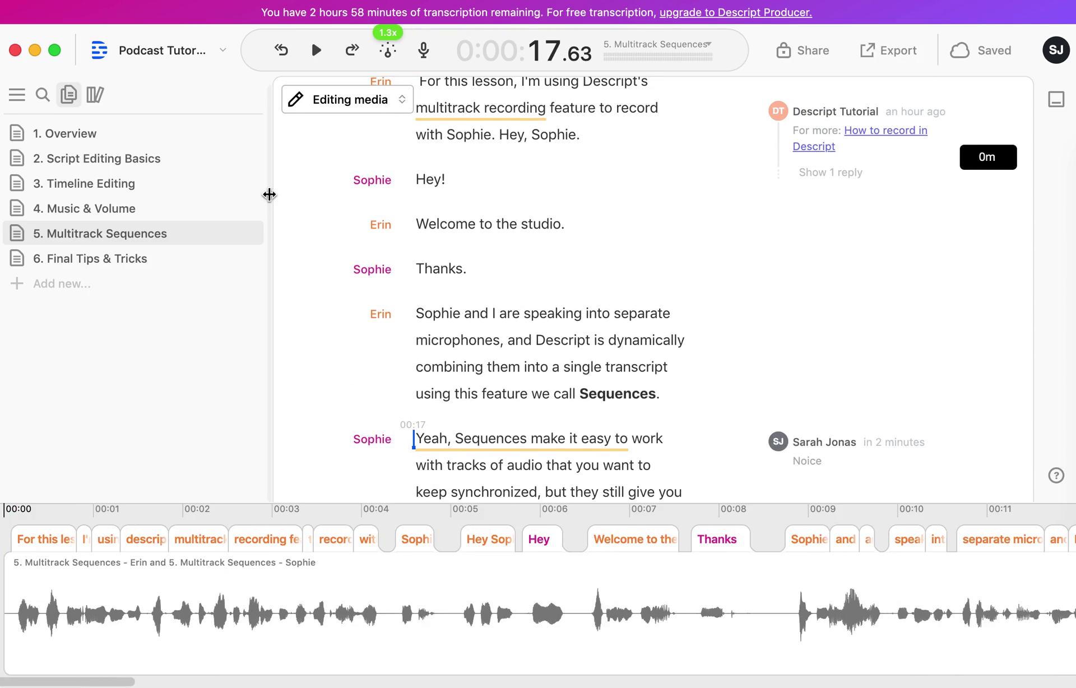Open 6. Final Tips & Tricks composition
Viewport: 1076px width, 688px height.
133,259
